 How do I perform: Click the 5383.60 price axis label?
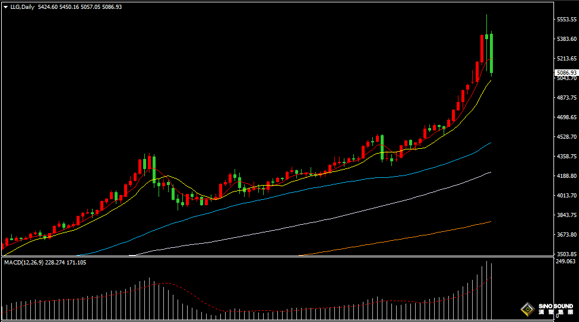click(x=566, y=39)
